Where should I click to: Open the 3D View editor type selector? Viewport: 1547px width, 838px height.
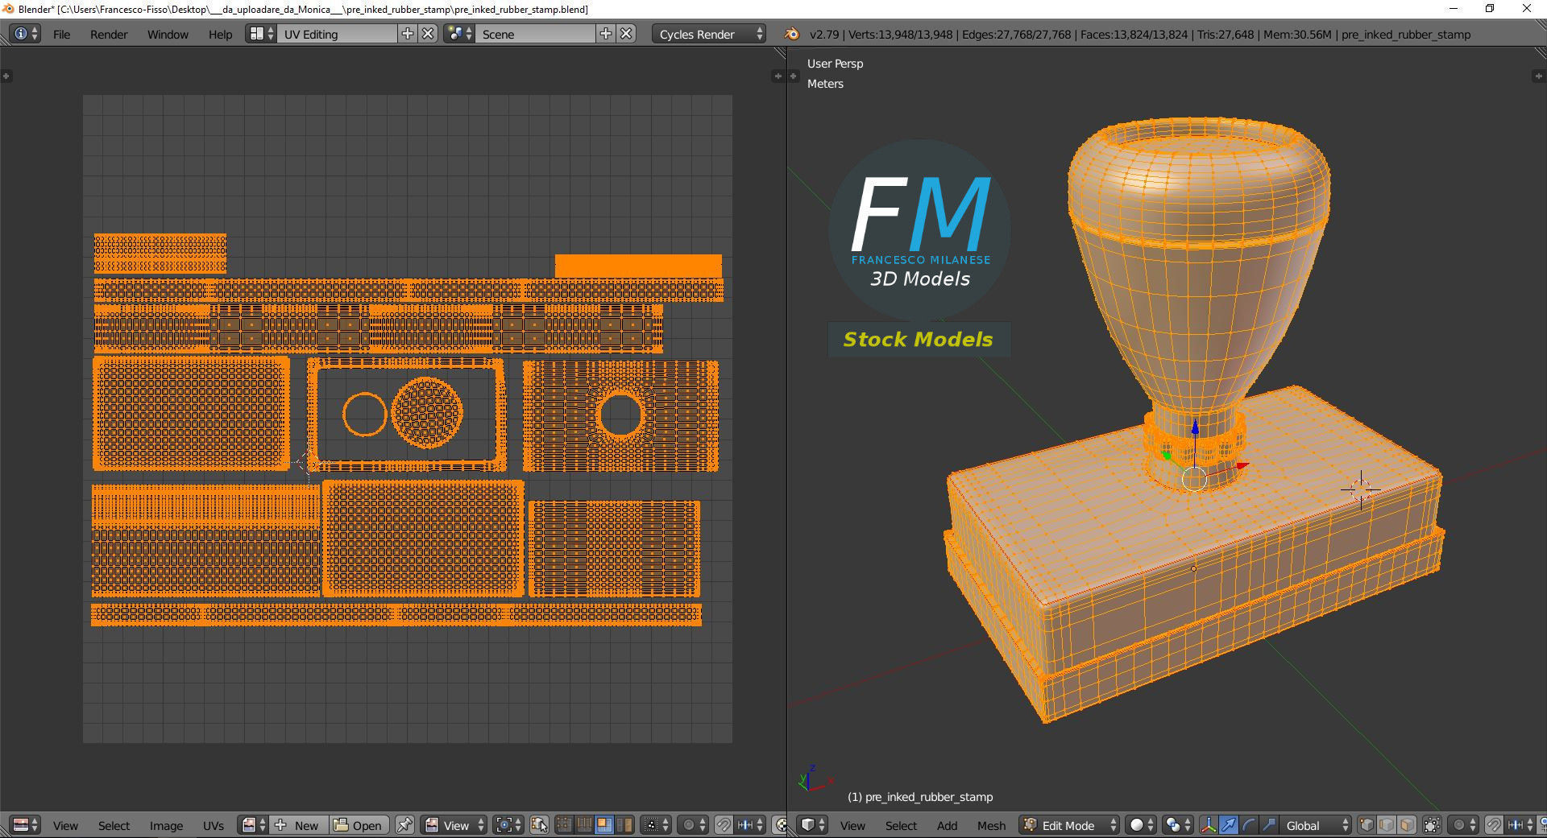[812, 825]
